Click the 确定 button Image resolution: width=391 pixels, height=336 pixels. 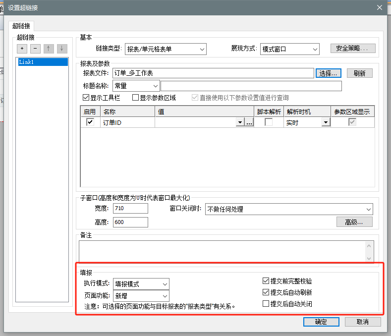(321, 322)
